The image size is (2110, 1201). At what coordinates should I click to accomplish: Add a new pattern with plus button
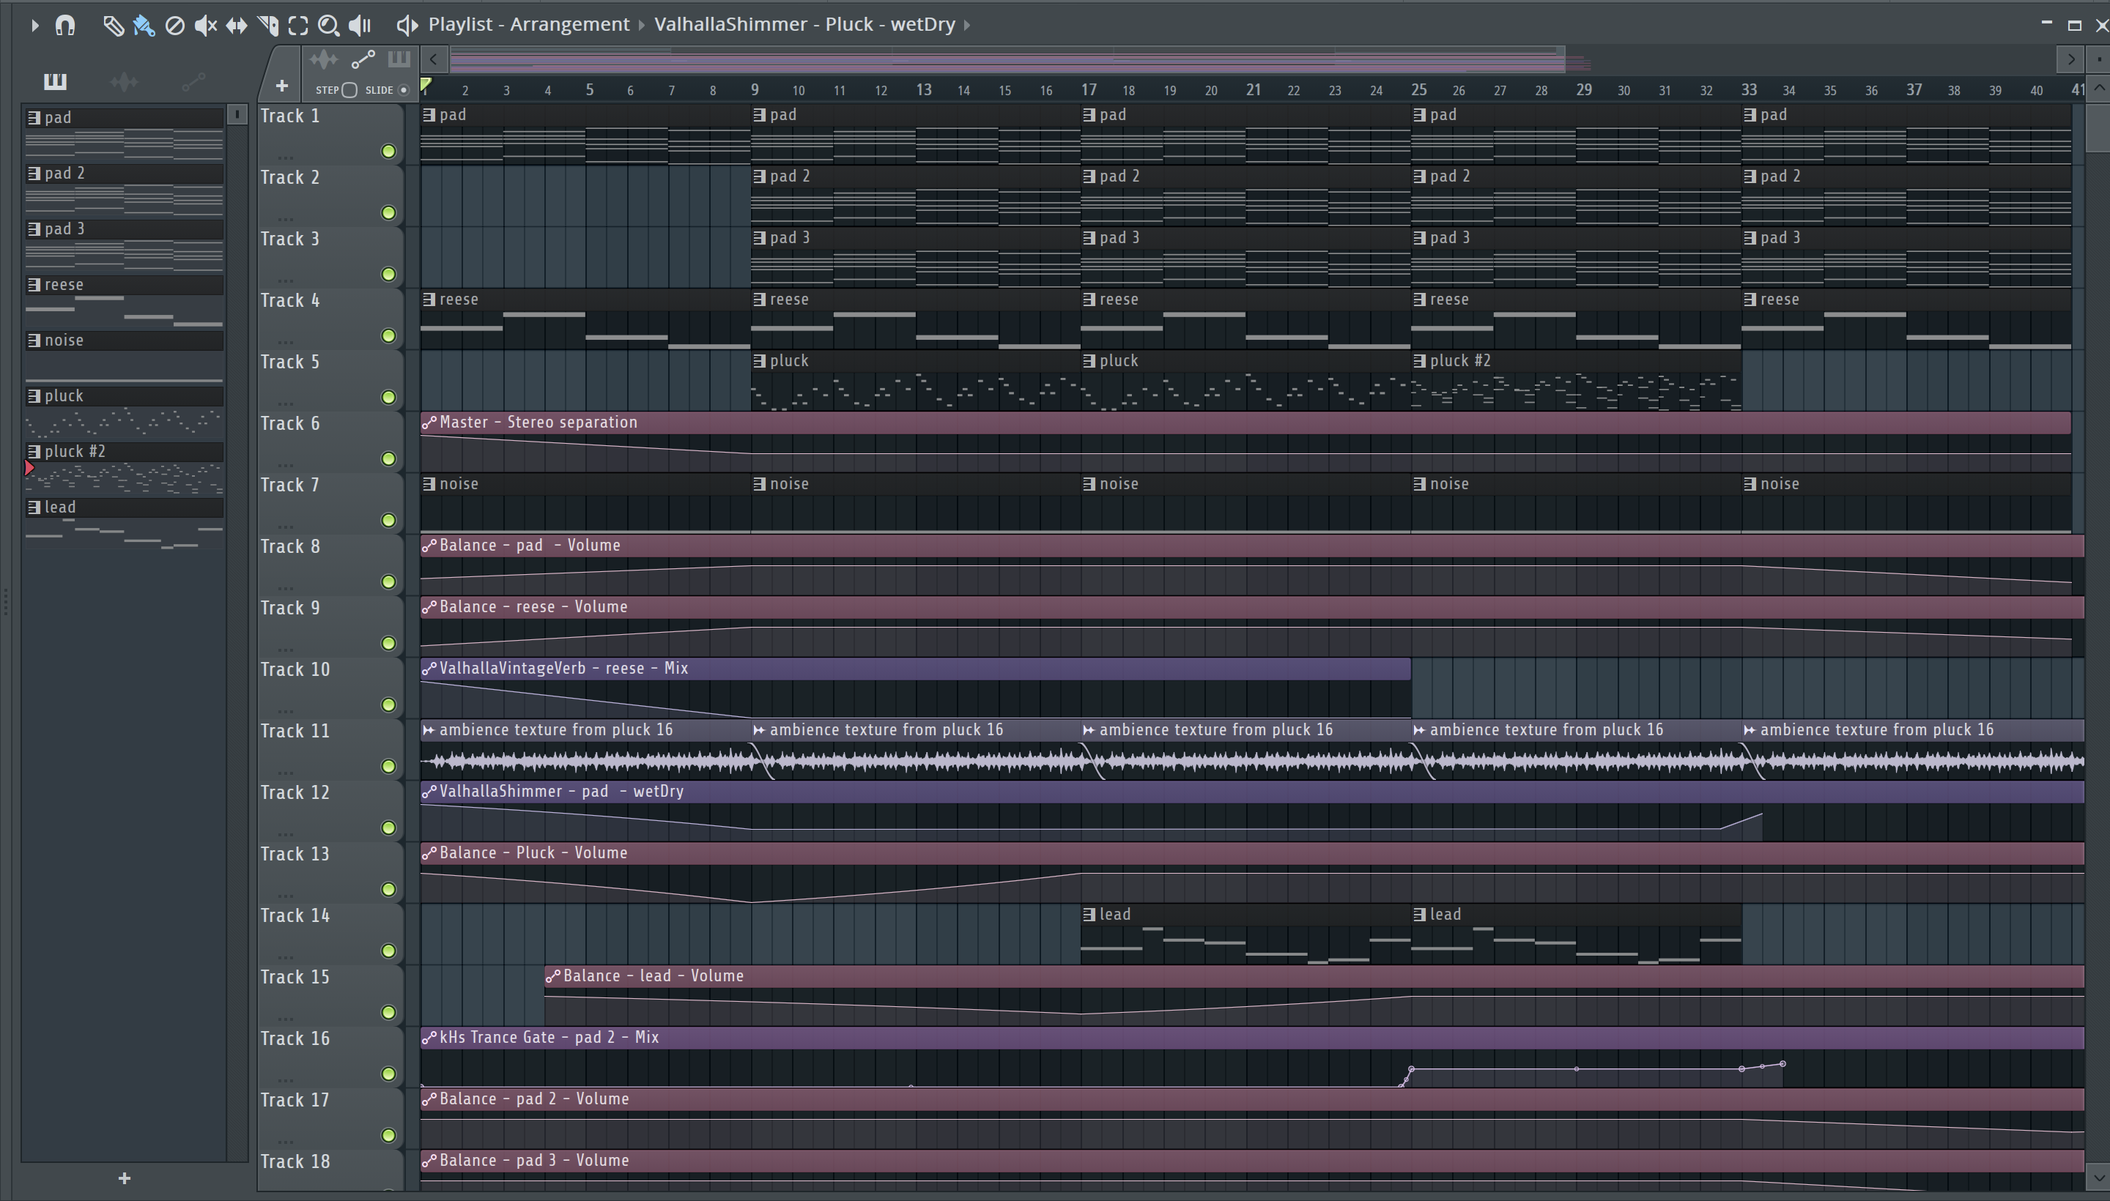124,1178
